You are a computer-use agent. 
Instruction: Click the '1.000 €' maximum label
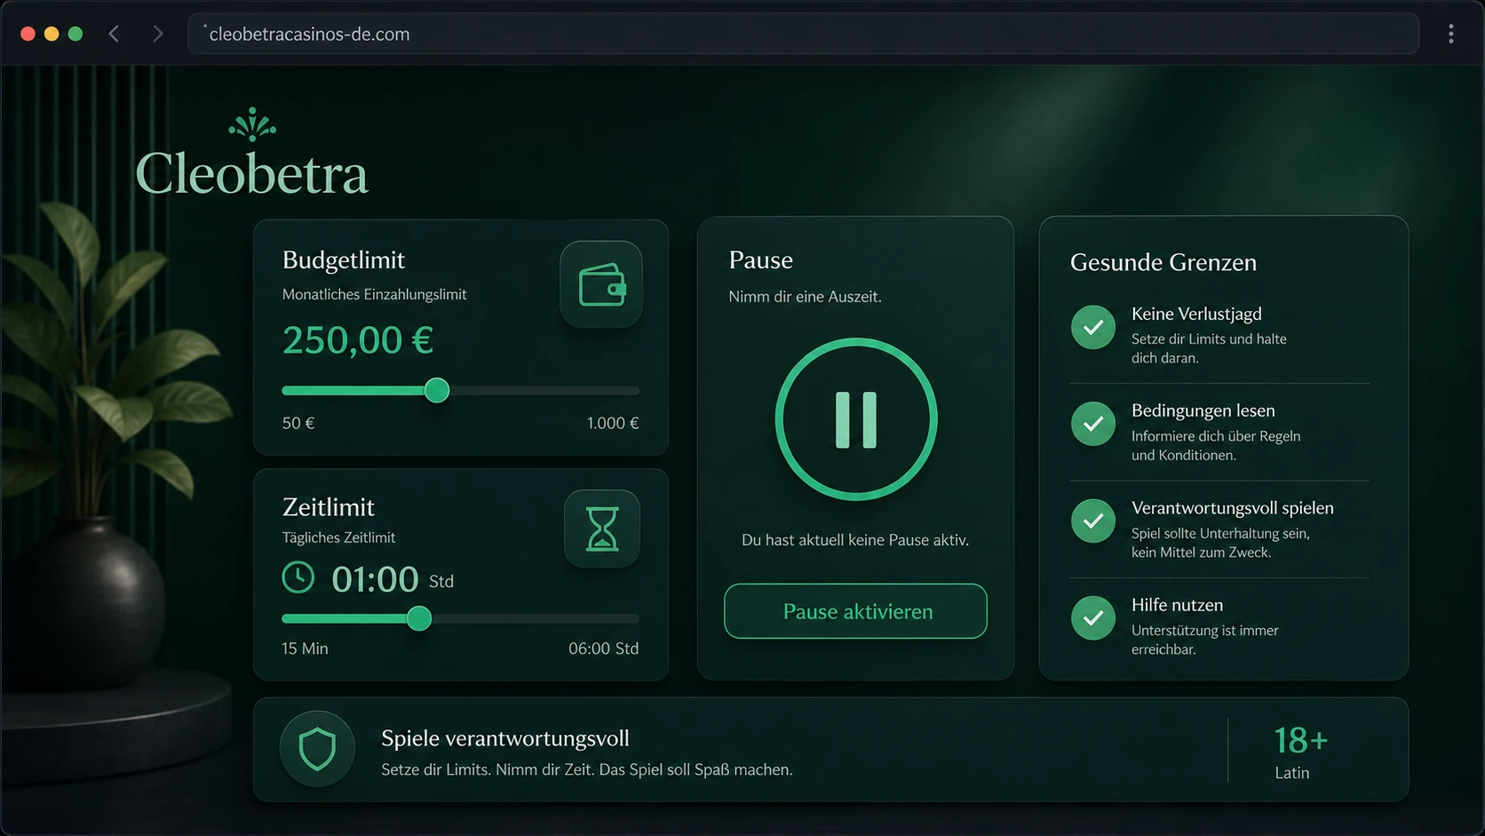613,423
